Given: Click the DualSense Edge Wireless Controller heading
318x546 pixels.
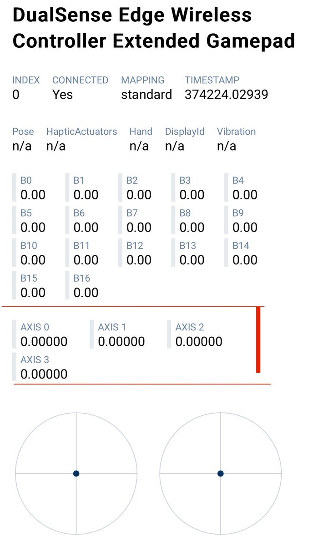Looking at the screenshot, I should coord(153,28).
